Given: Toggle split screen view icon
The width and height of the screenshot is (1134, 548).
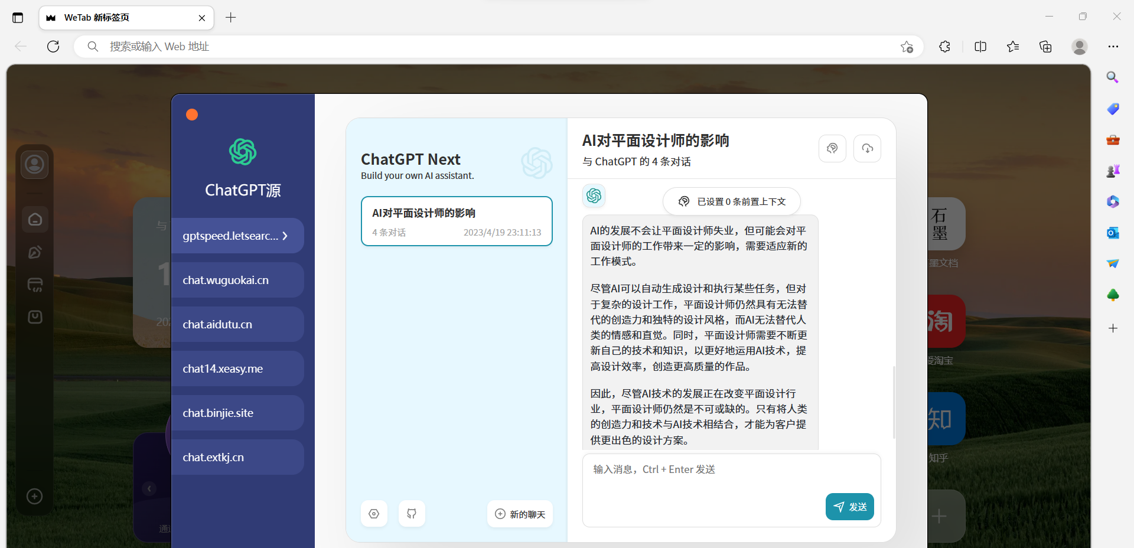Looking at the screenshot, I should tap(980, 46).
